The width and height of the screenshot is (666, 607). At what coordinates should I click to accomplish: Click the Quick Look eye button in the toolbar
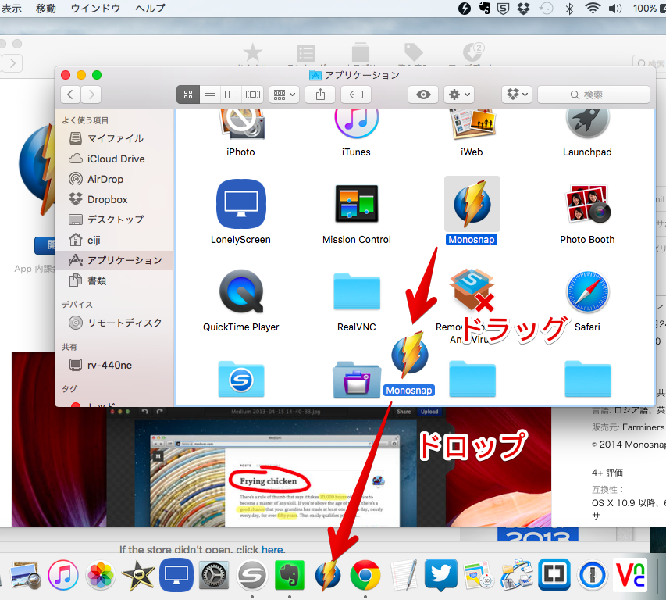(423, 95)
